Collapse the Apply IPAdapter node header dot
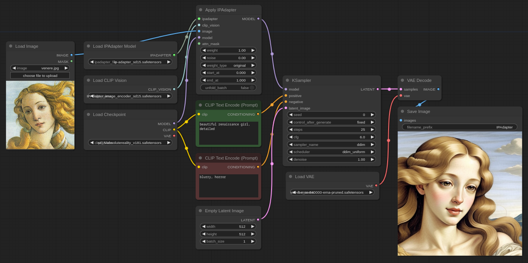The image size is (528, 263). (x=200, y=9)
